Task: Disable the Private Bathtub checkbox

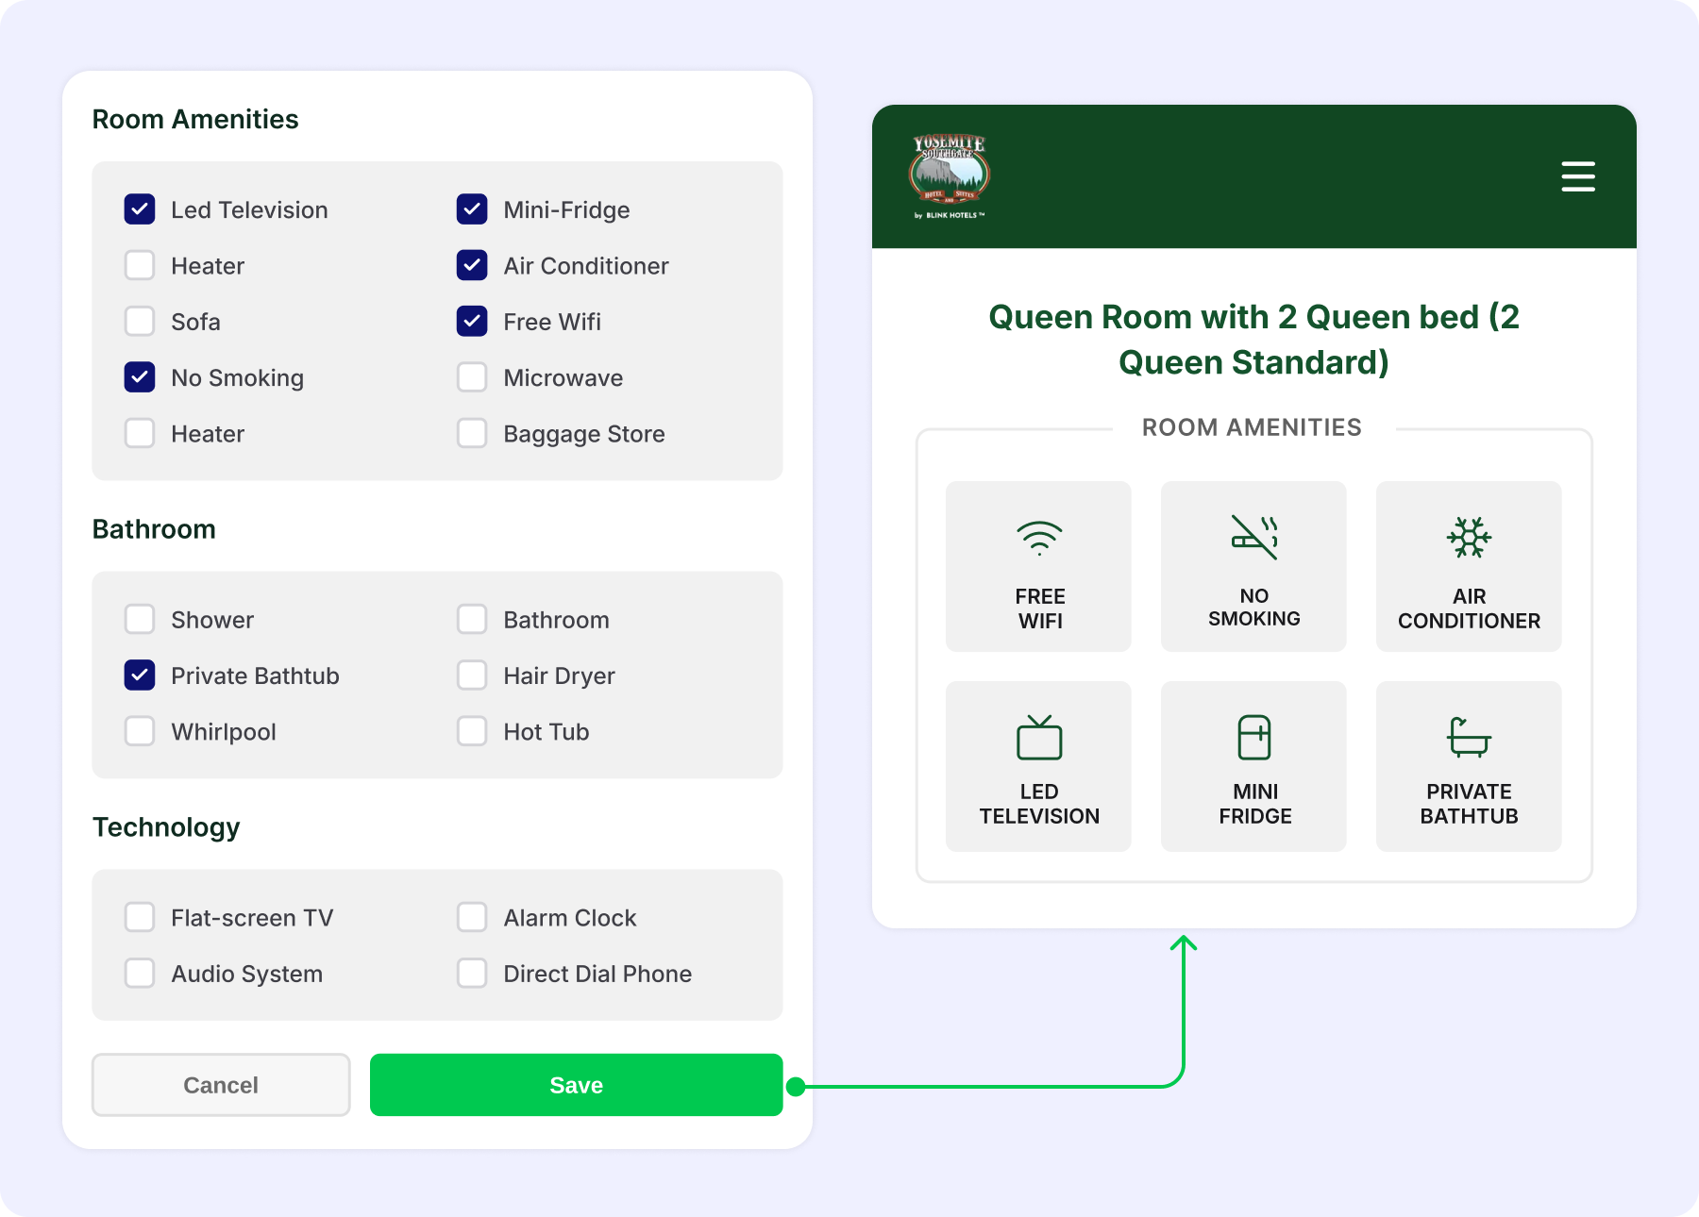Action: click(x=140, y=675)
